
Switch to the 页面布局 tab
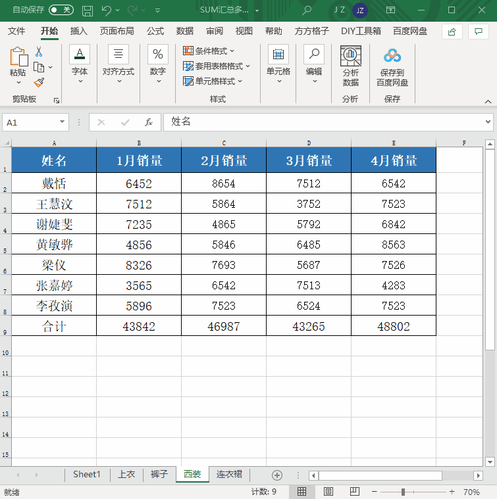[x=117, y=31]
